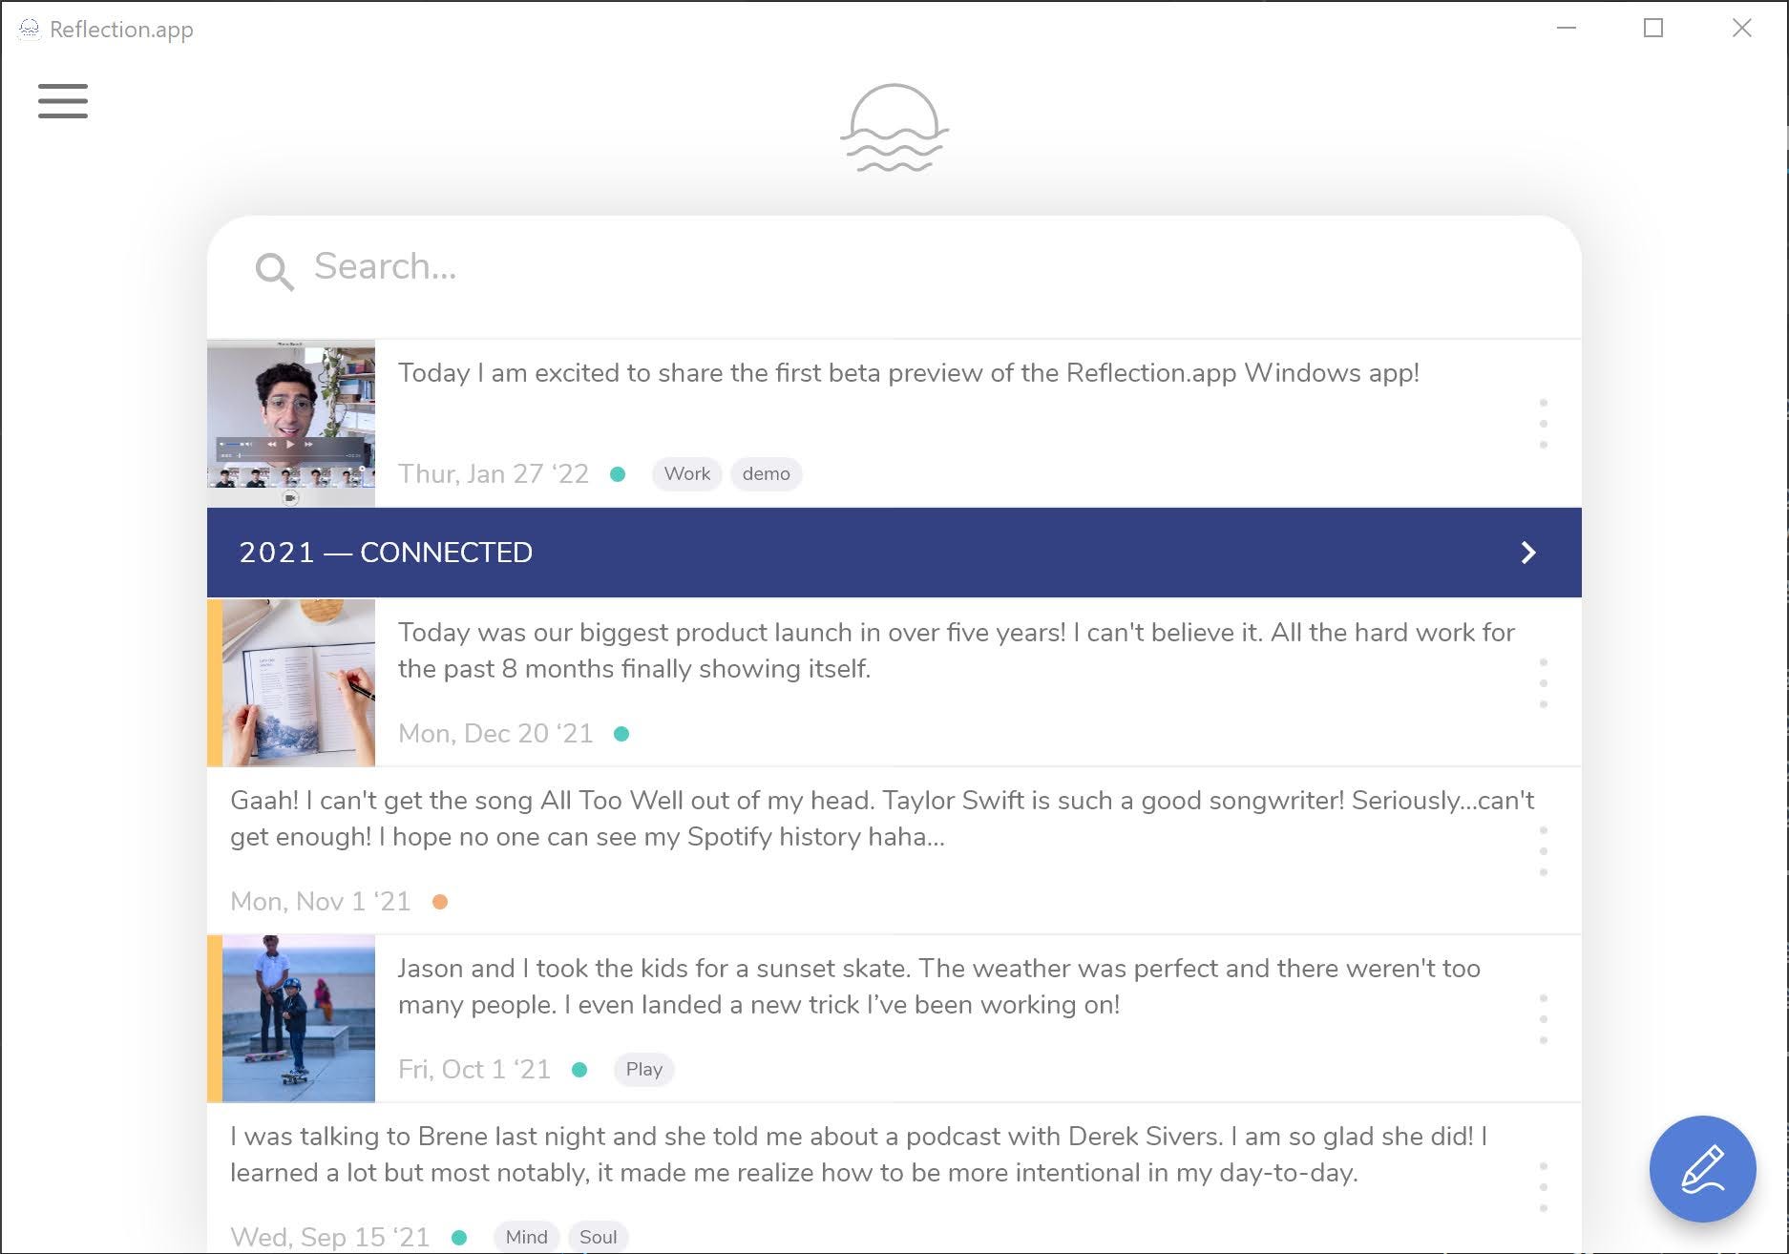Click the Reflection sunset logo
Screen dimensions: 1789x1254
pyautogui.click(x=894, y=129)
